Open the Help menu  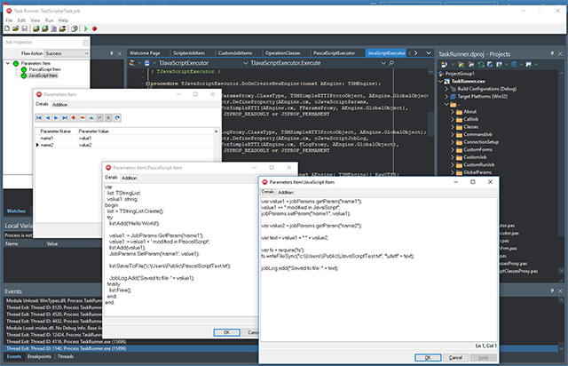[63, 20]
